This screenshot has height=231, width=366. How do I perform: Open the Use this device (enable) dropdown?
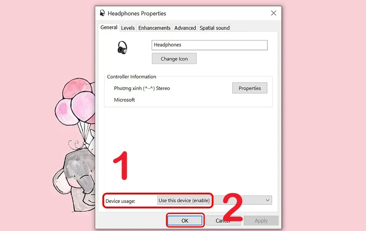tap(214, 201)
